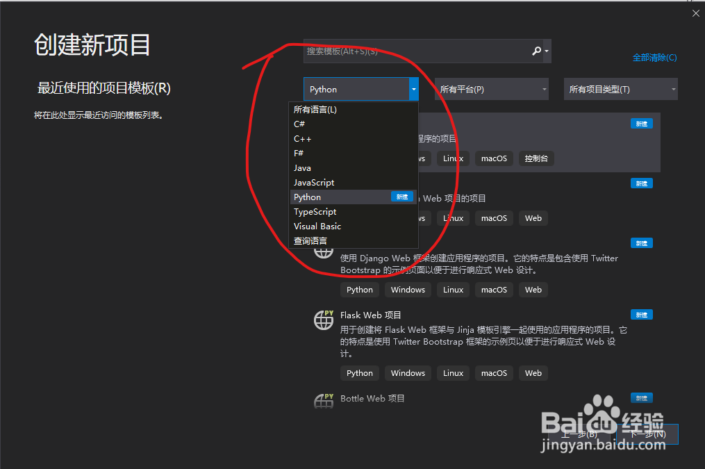Screen dimensions: 705x469
Task: Select TypeScript from language list
Action: 354,211
